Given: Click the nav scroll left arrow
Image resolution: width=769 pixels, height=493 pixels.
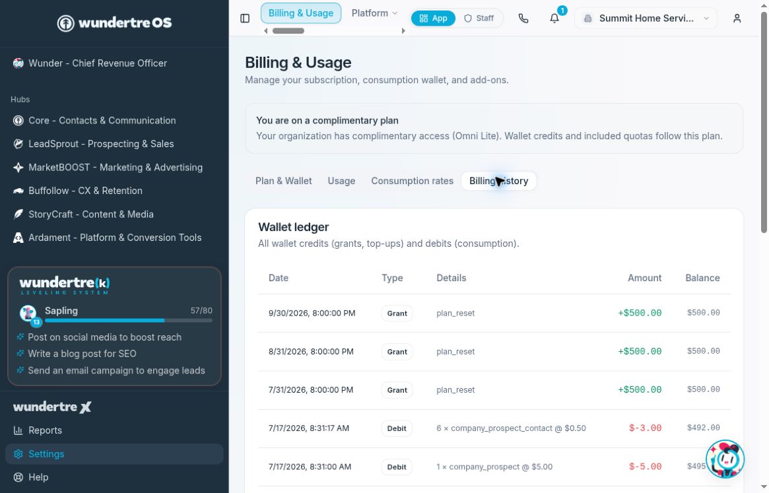Looking at the screenshot, I should pyautogui.click(x=266, y=31).
